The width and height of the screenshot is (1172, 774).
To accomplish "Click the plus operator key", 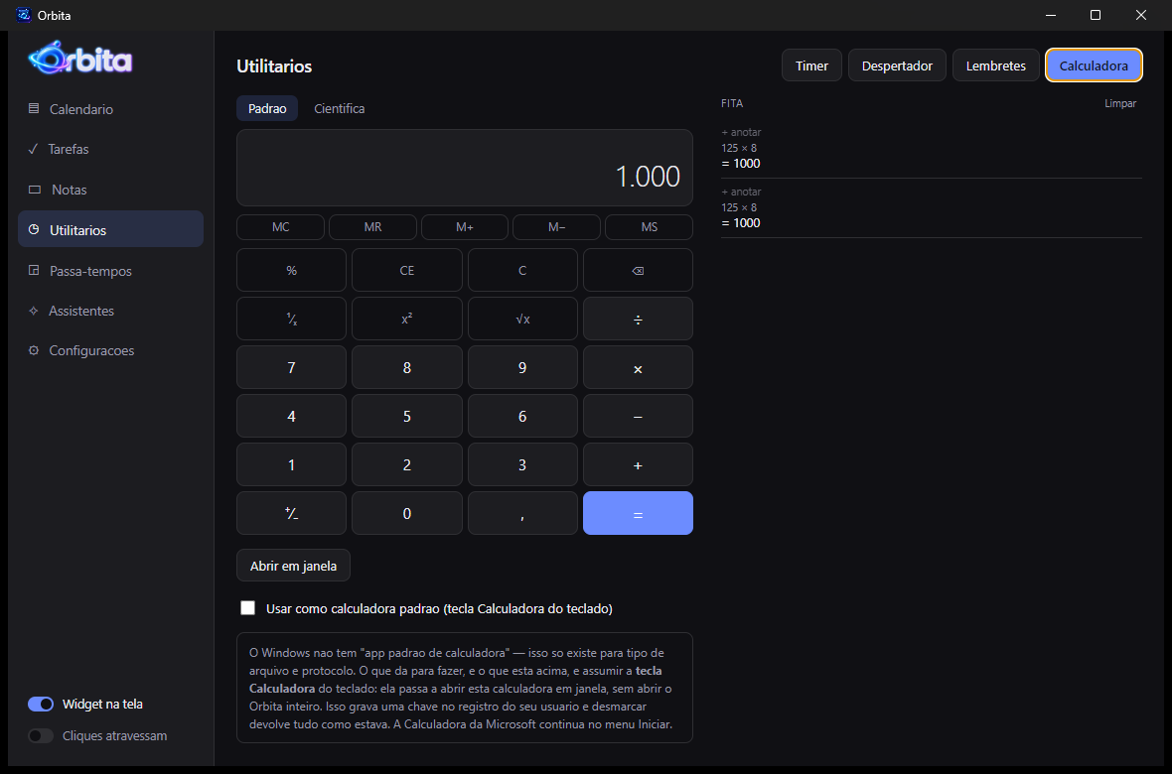I will (x=638, y=464).
